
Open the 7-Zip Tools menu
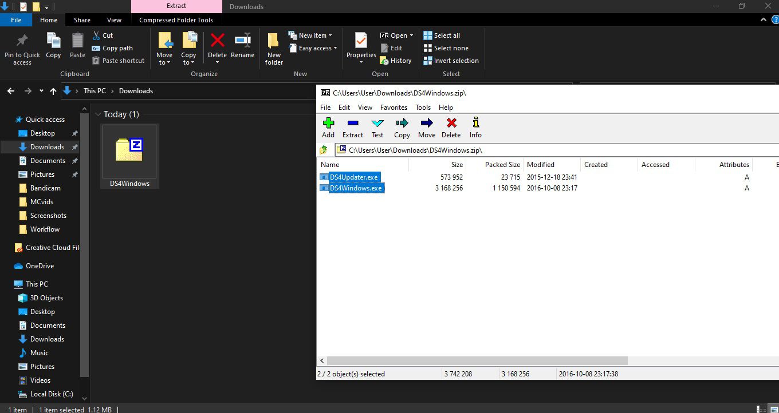click(423, 107)
